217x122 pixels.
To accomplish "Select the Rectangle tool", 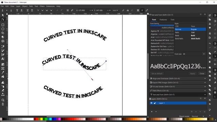I will coord(3,25).
